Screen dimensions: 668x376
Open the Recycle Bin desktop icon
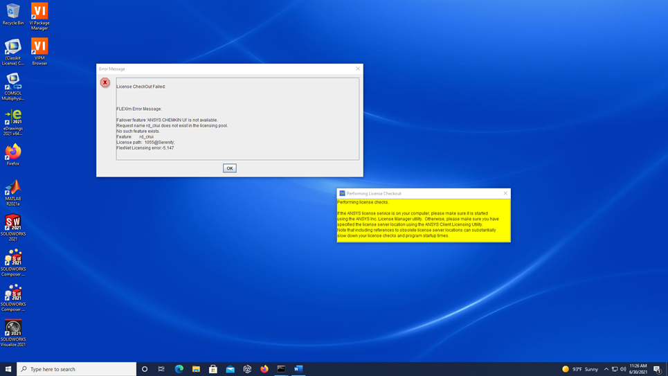[12, 14]
